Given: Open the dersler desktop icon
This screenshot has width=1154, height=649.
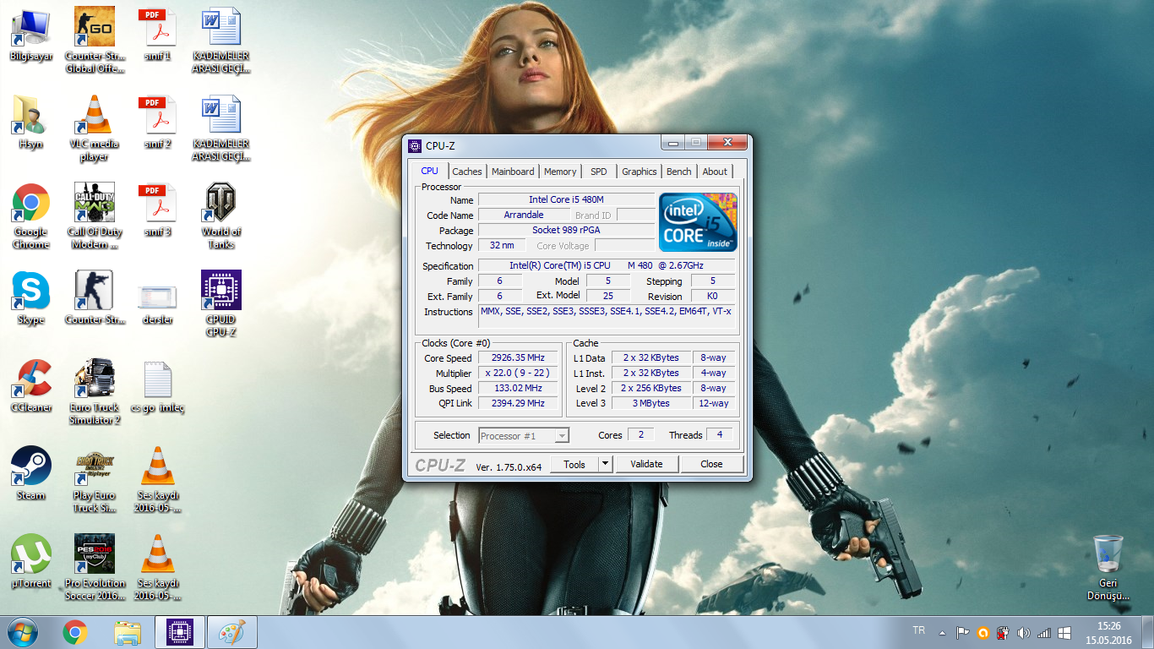Looking at the screenshot, I should 157,303.
